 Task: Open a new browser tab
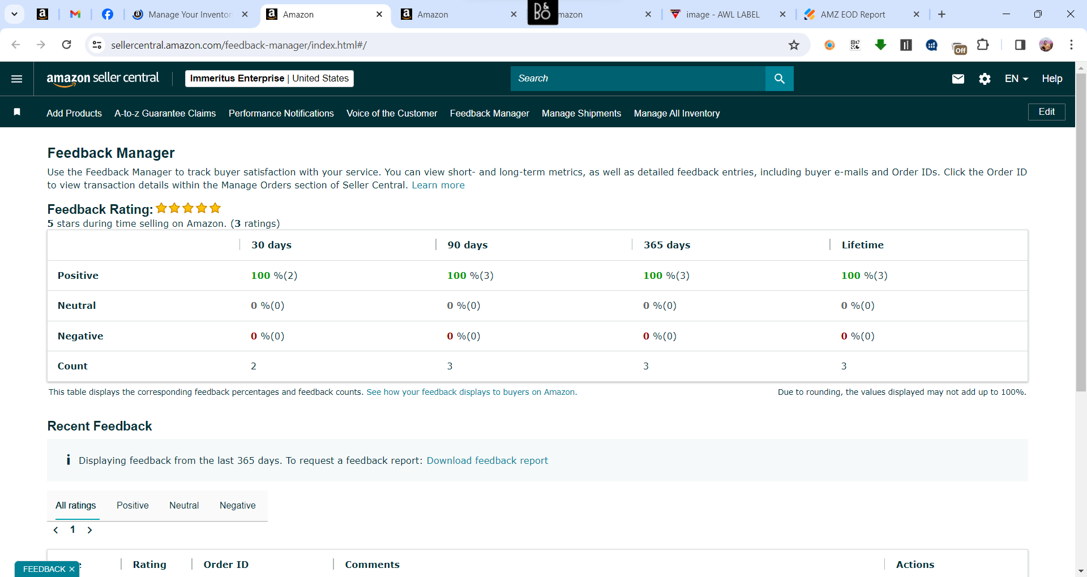pos(942,14)
